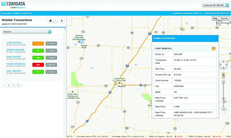Zoom in with the plus button

click(x=224, y=82)
